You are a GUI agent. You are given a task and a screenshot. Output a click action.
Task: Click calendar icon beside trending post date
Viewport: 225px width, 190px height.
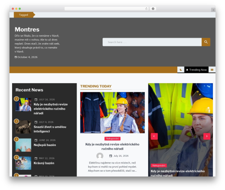(111, 156)
